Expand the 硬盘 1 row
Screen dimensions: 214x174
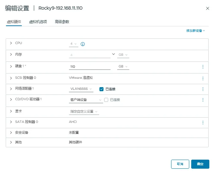click(x=11, y=66)
